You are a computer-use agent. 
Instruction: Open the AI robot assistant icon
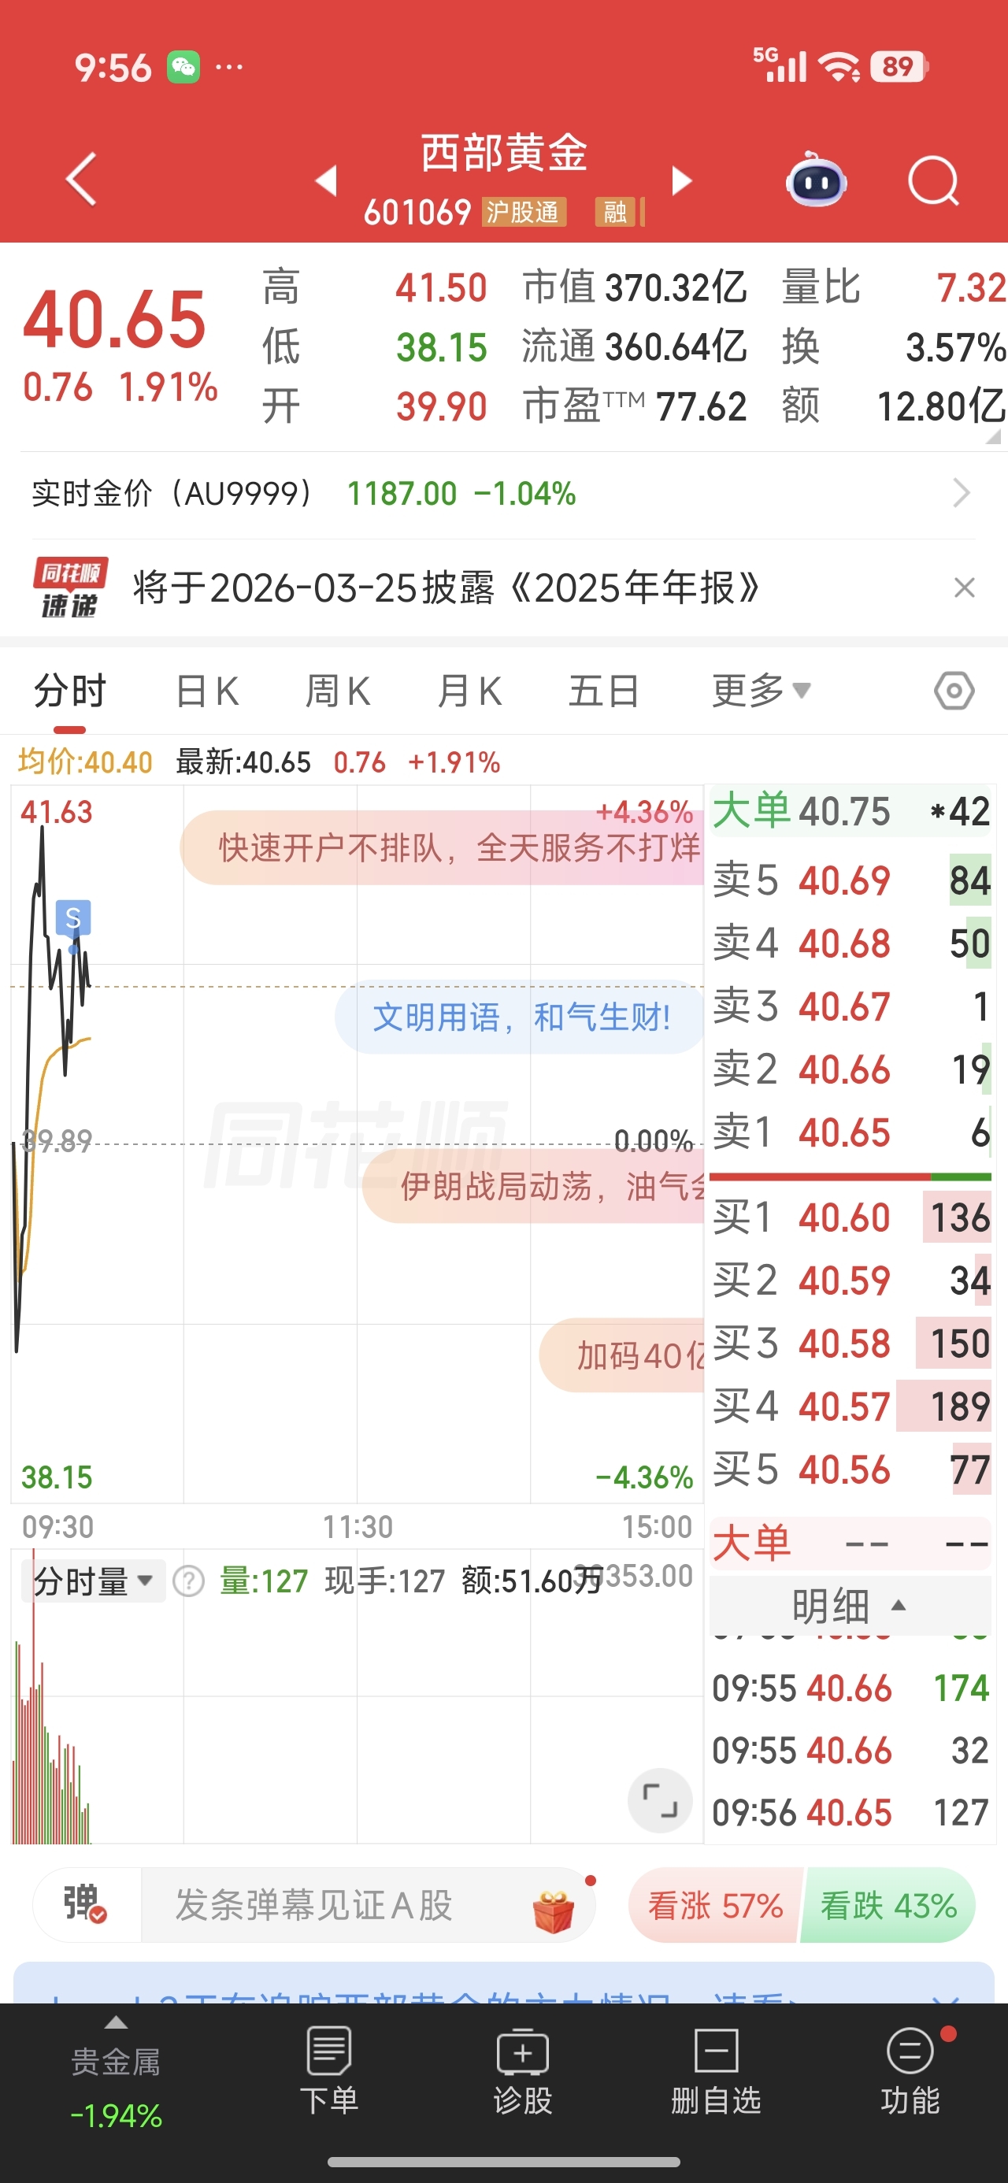[x=816, y=180]
